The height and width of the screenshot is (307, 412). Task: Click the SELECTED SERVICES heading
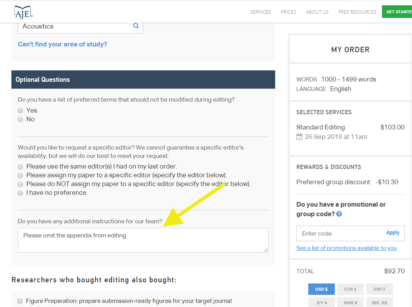click(x=324, y=112)
